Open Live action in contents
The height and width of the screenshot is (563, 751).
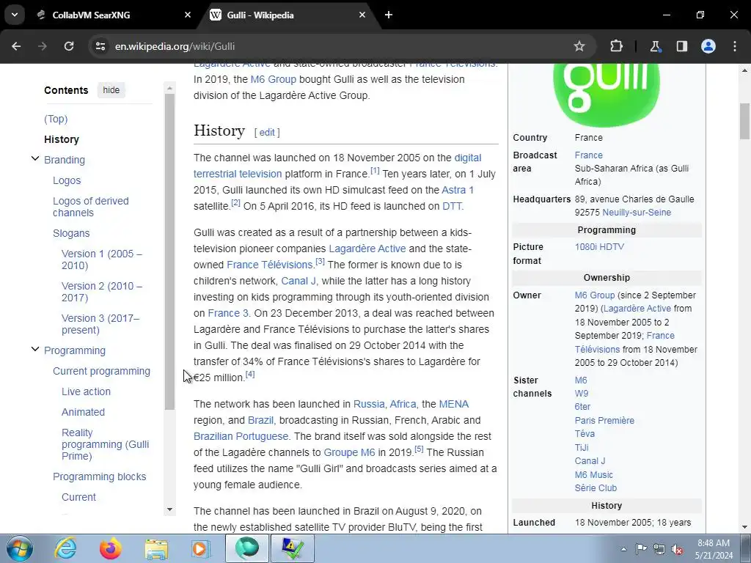[x=86, y=391]
